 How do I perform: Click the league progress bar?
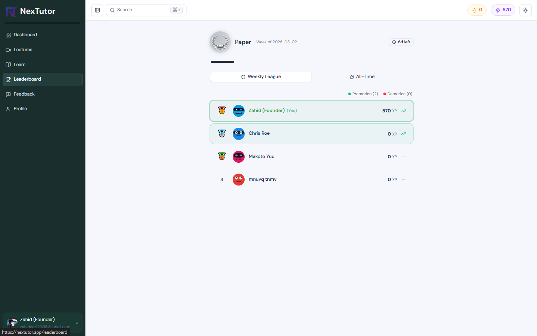[222, 62]
